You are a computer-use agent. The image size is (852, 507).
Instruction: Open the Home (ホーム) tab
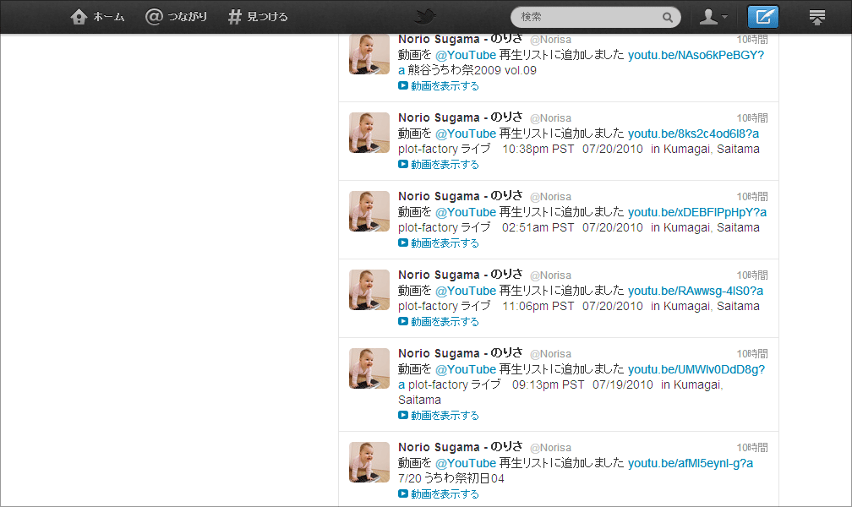98,17
